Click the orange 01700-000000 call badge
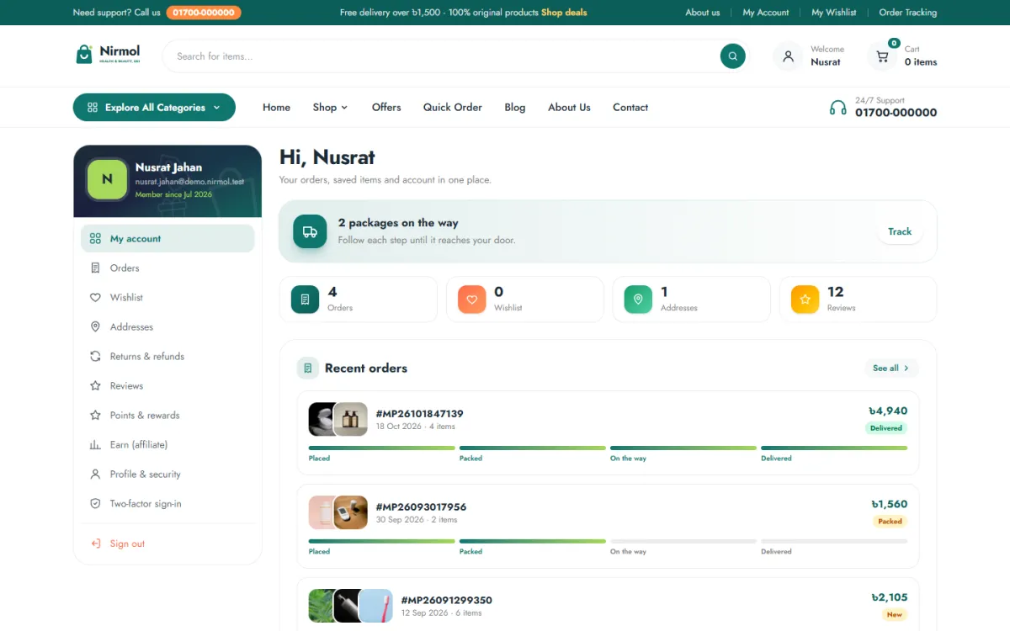1010x631 pixels. (x=204, y=13)
